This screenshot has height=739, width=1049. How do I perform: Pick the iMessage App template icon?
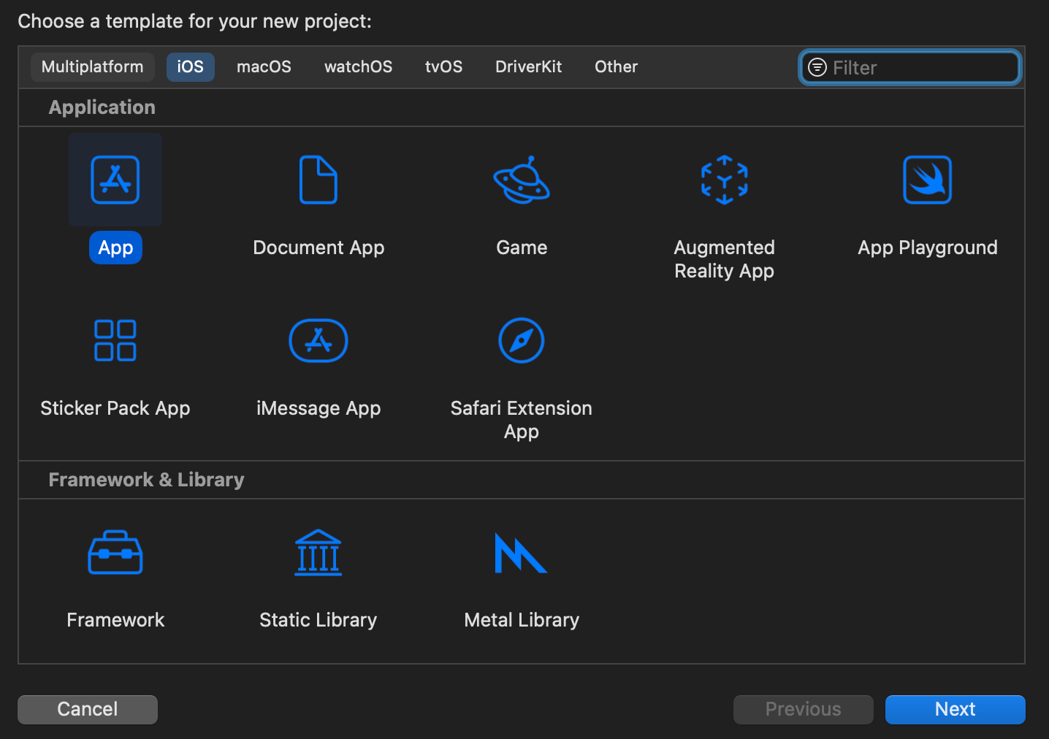pos(318,340)
